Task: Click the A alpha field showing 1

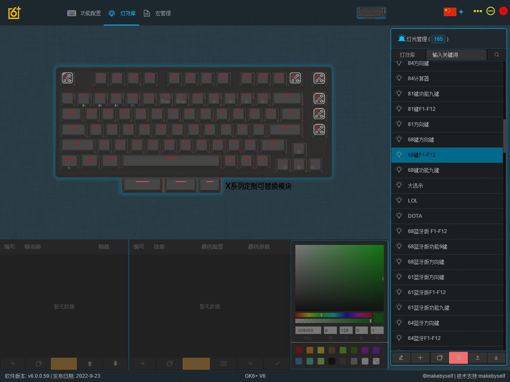Action: click(377, 330)
